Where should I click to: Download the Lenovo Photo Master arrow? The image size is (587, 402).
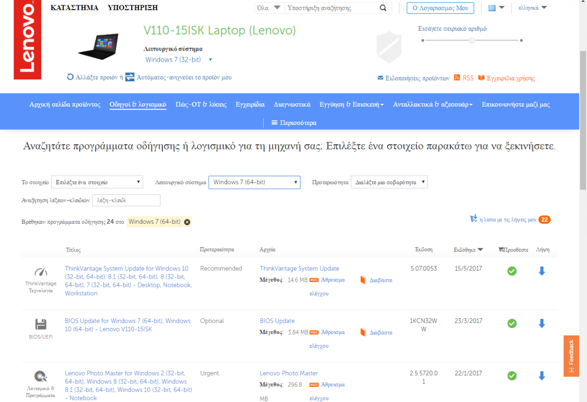tap(542, 376)
